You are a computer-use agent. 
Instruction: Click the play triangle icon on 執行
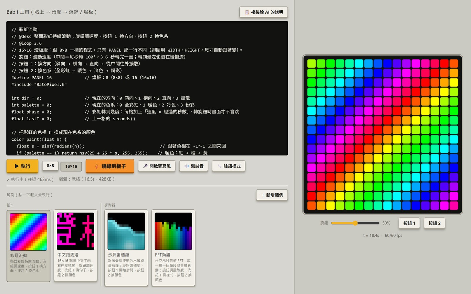(x=17, y=166)
